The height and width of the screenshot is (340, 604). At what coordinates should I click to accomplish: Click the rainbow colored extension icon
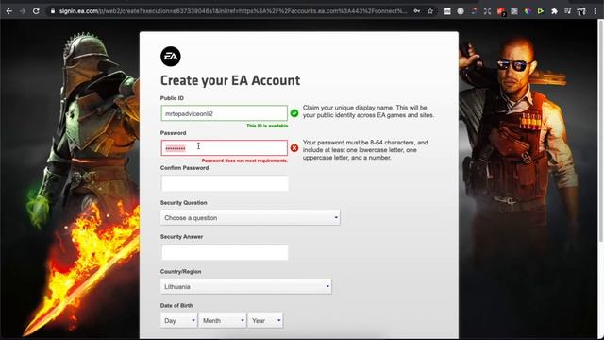(x=528, y=11)
